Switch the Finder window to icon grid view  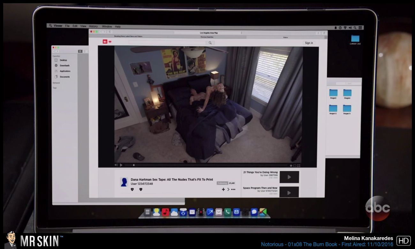coord(80,51)
